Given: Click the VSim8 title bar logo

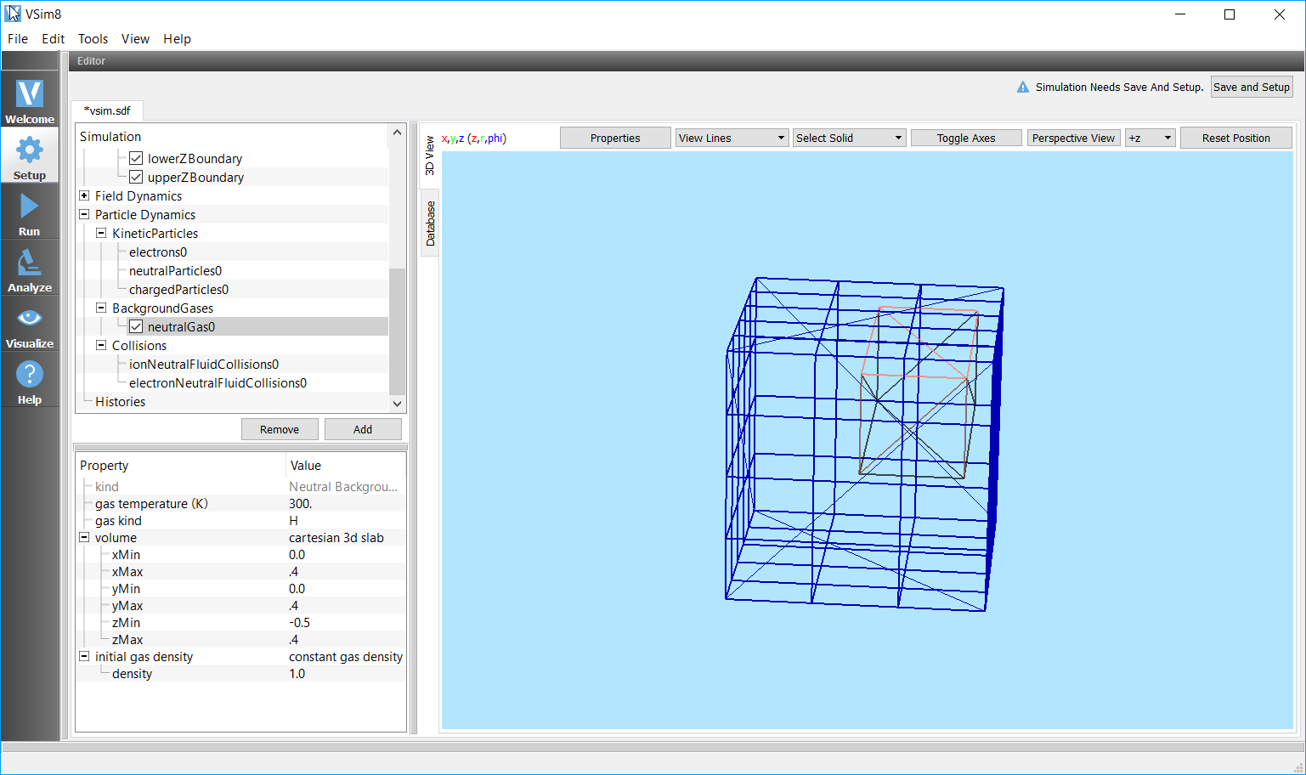Looking at the screenshot, I should 13,14.
